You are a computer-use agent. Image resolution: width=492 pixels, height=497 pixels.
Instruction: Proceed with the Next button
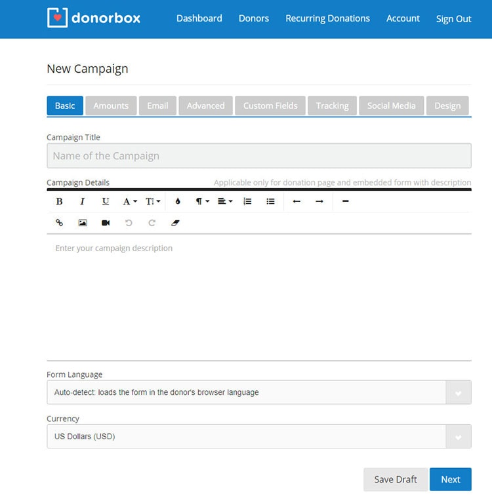450,479
